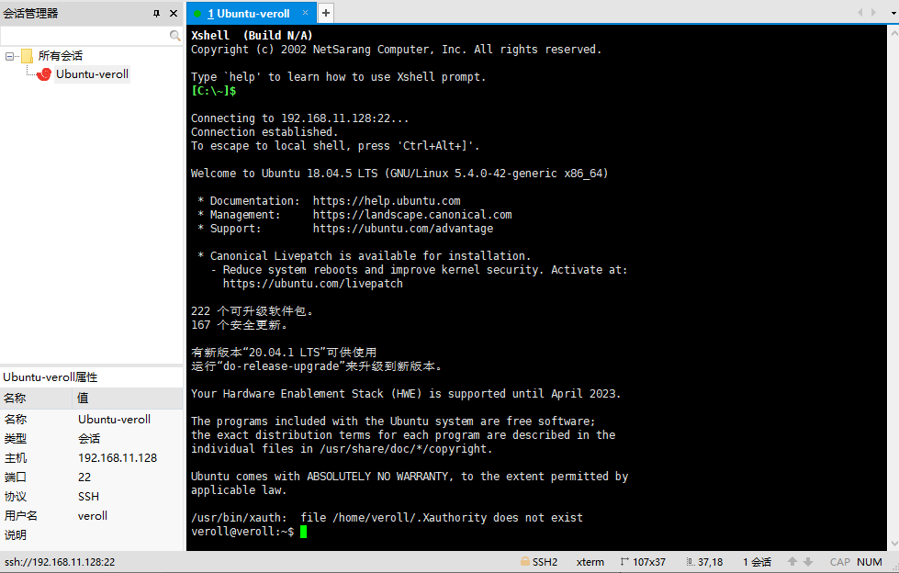The height and width of the screenshot is (573, 899).
Task: Click the up arrow in status bar
Action: (x=792, y=562)
